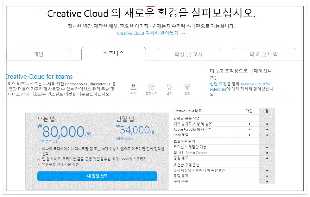Select the 플랜 선택 grid icon
Viewport: 310px width, 197px height.
click(x=151, y=87)
